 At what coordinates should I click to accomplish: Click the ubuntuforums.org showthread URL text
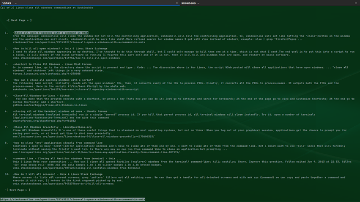pyautogui.click(x=44, y=121)
